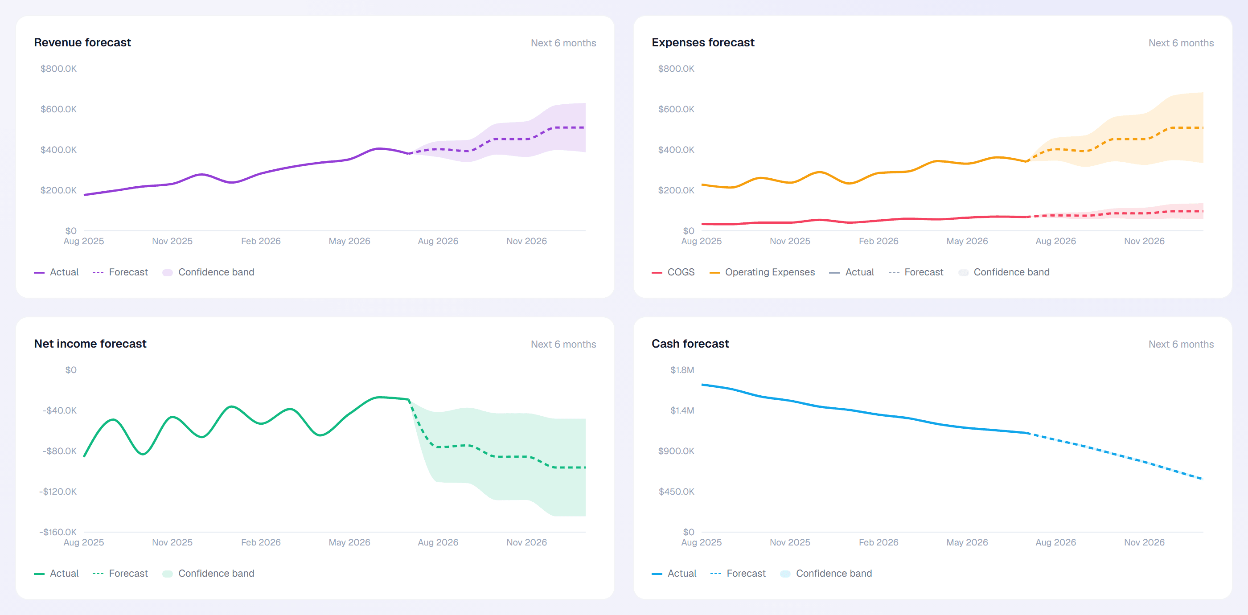
Task: Toggle the Forecast entry in Expenses forecast legend
Action: (x=915, y=272)
